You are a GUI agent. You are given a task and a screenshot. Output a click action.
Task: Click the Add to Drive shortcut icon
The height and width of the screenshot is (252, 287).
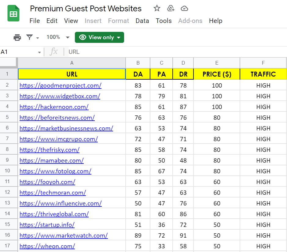171,9
